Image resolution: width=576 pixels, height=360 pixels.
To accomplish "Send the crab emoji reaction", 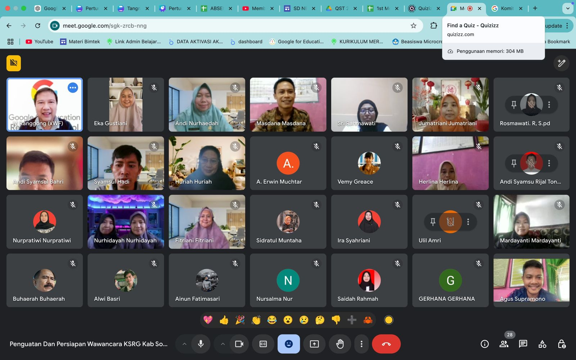I will coord(368,320).
